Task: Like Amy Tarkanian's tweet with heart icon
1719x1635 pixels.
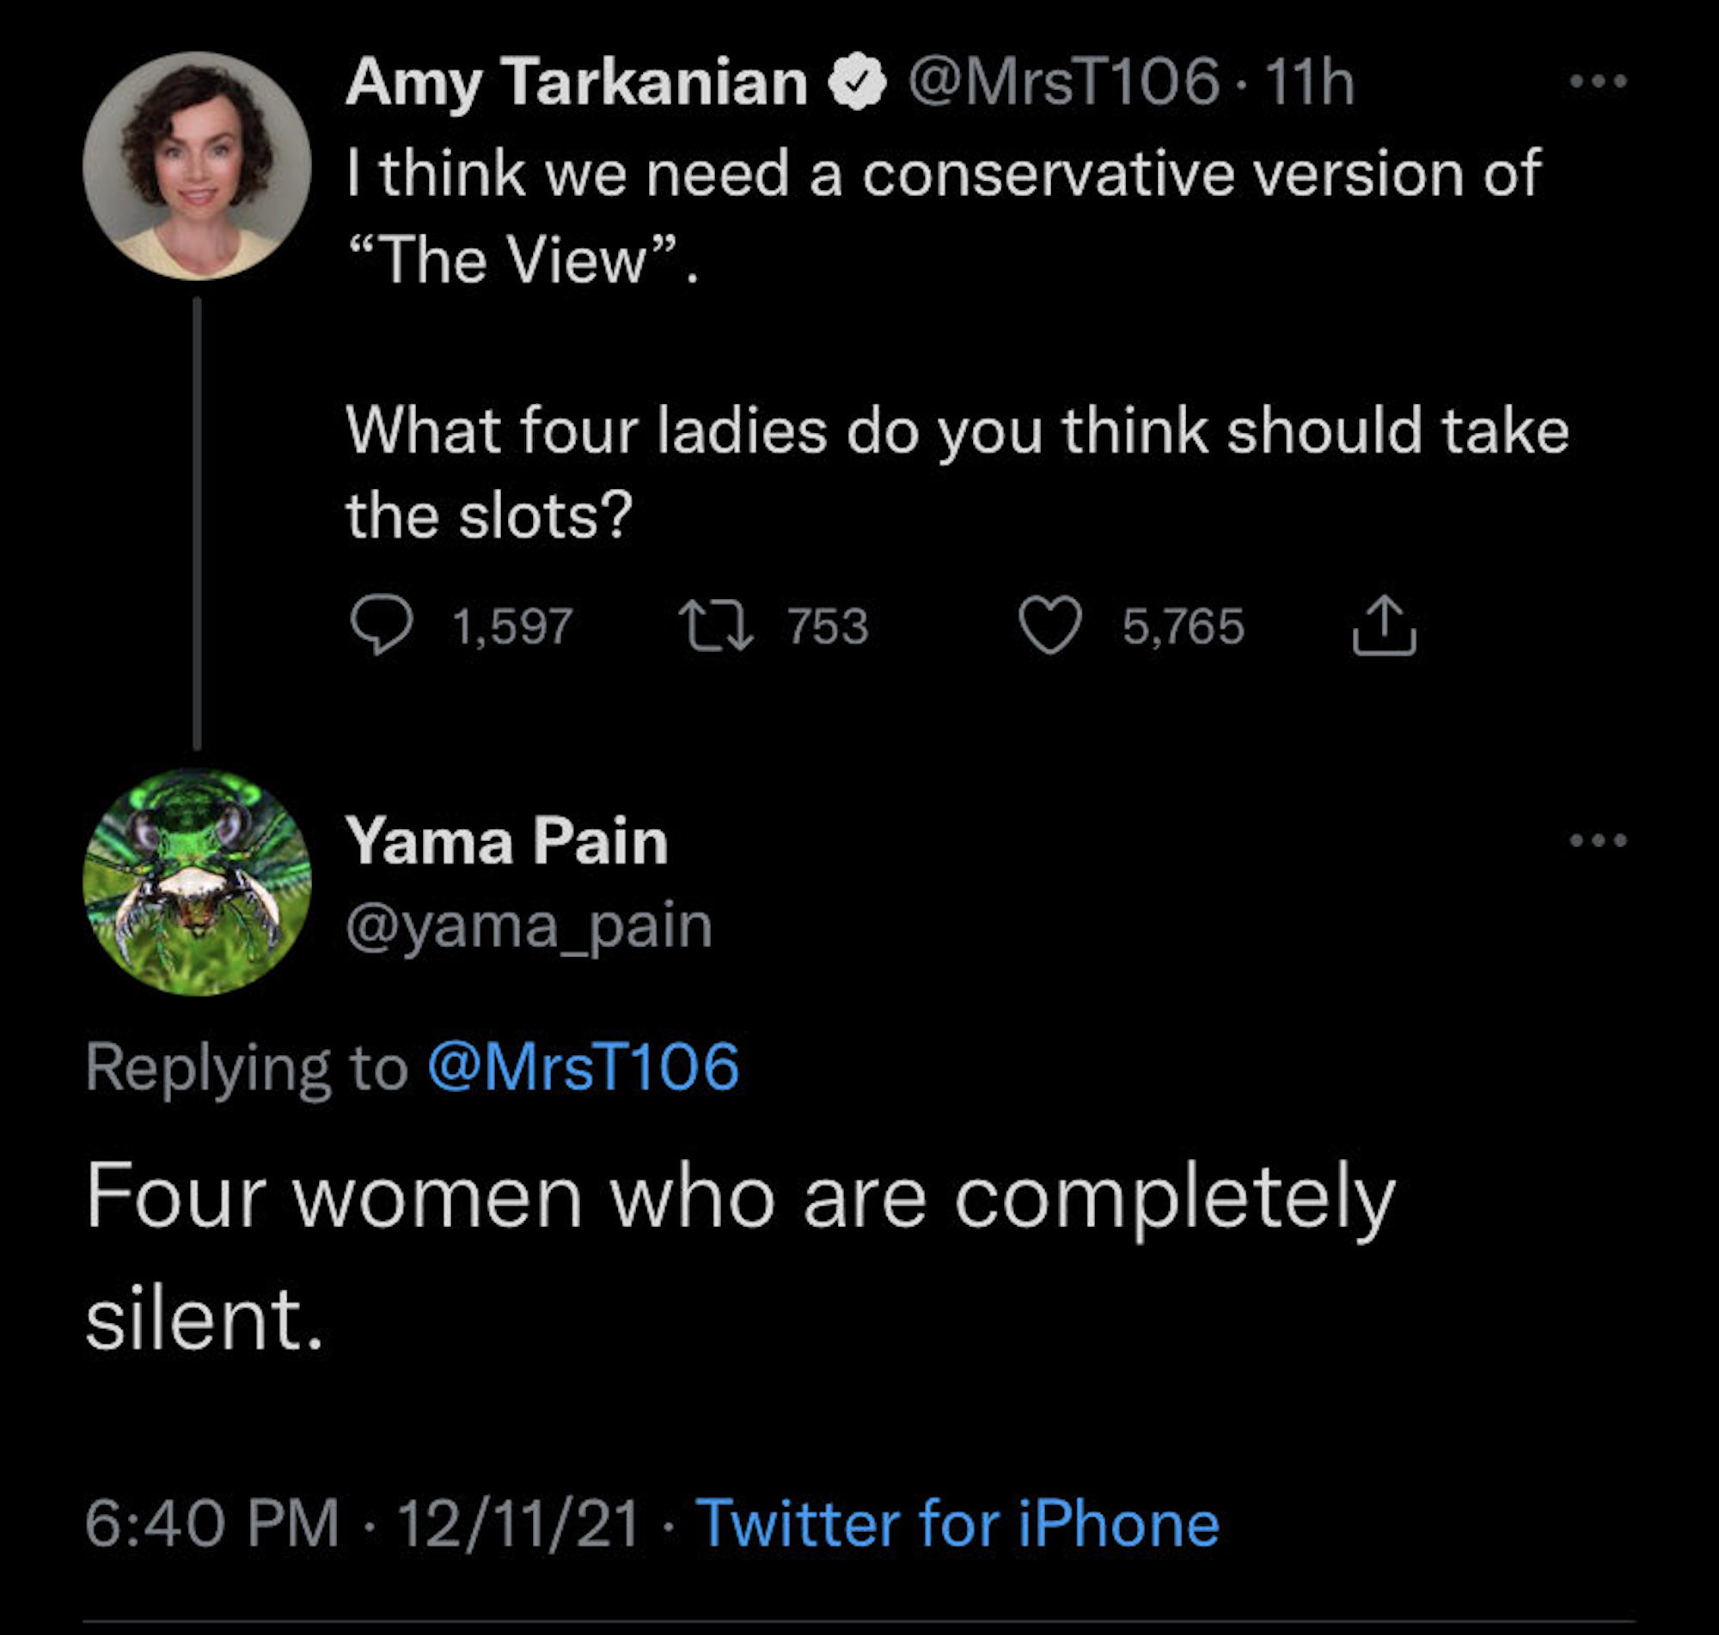Action: (1050, 625)
